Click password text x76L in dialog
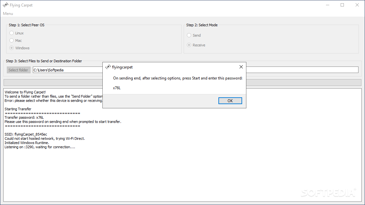365x205 pixels. tap(117, 88)
